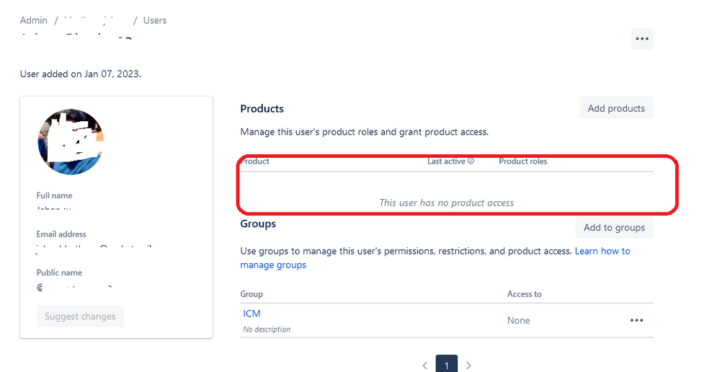Click the Add products button
The width and height of the screenshot is (720, 372).
click(x=616, y=108)
